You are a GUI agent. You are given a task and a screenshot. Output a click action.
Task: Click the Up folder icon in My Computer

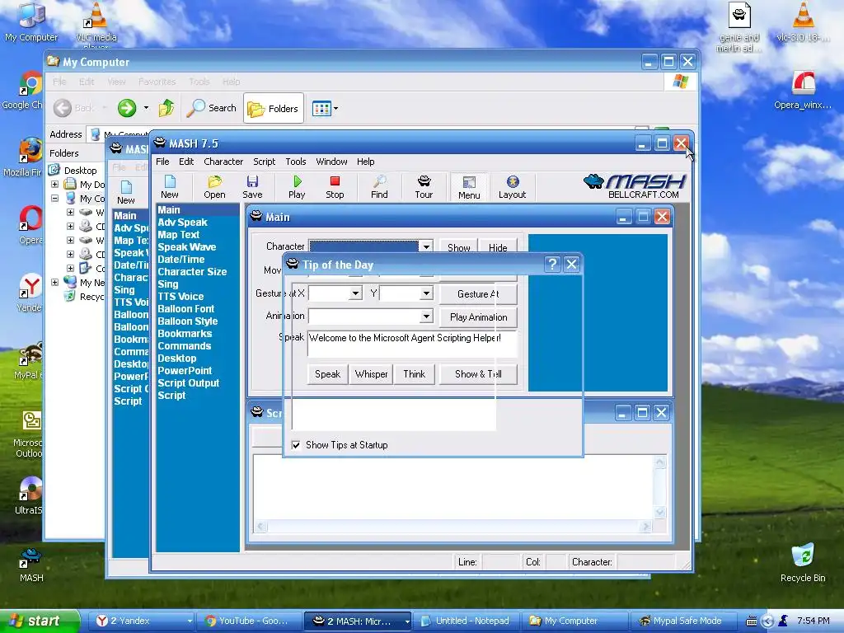(166, 108)
